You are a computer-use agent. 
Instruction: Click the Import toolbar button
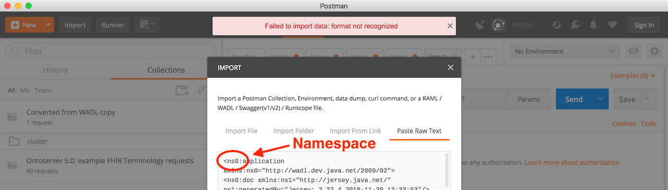(75, 25)
